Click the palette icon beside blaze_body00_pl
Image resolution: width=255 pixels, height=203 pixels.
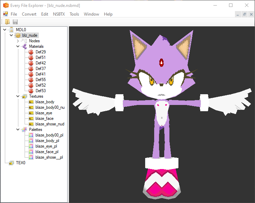pos(31,135)
